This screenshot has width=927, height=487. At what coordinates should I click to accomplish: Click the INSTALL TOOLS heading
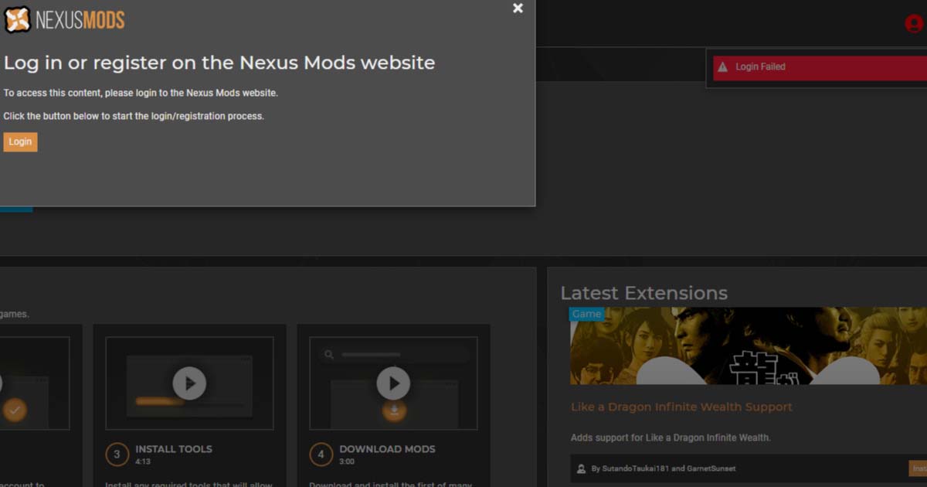tap(174, 449)
